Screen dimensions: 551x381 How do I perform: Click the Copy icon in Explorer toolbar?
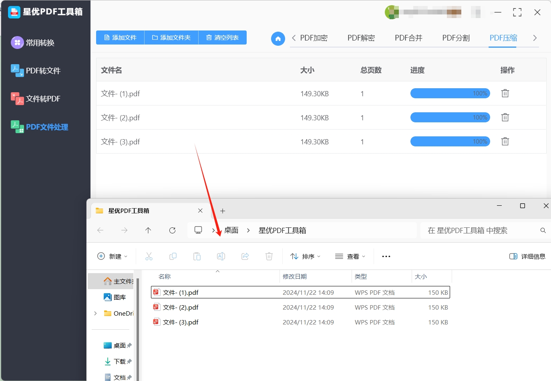[173, 256]
